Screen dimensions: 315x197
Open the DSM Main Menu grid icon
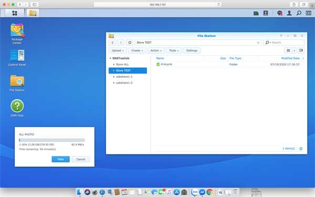pyautogui.click(x=15, y=13)
